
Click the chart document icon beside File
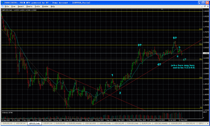point(3,6)
